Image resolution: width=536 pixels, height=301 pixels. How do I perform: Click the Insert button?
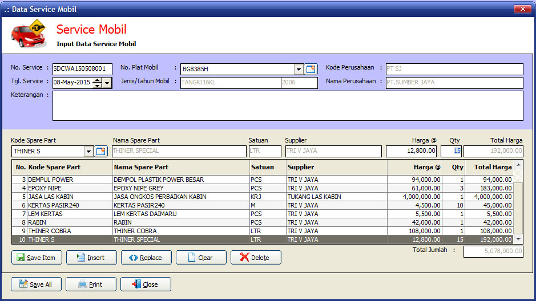coord(91,258)
